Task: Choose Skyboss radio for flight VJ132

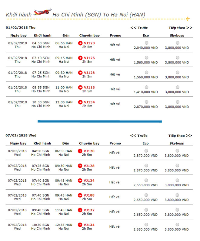Action: 177,210
